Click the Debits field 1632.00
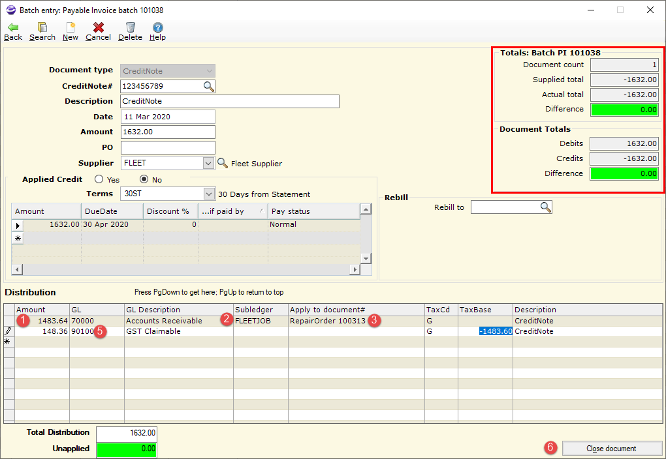666x459 pixels. [624, 143]
